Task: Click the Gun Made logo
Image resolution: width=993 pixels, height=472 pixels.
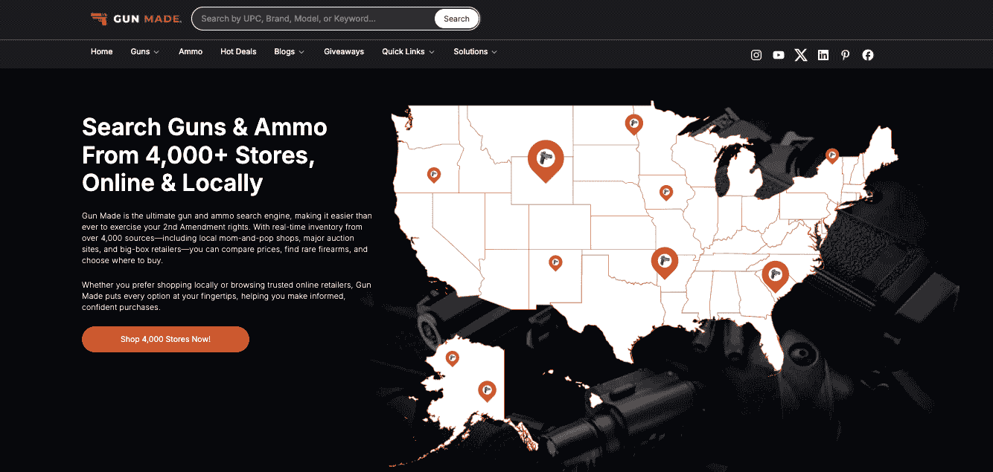Action: point(135,19)
